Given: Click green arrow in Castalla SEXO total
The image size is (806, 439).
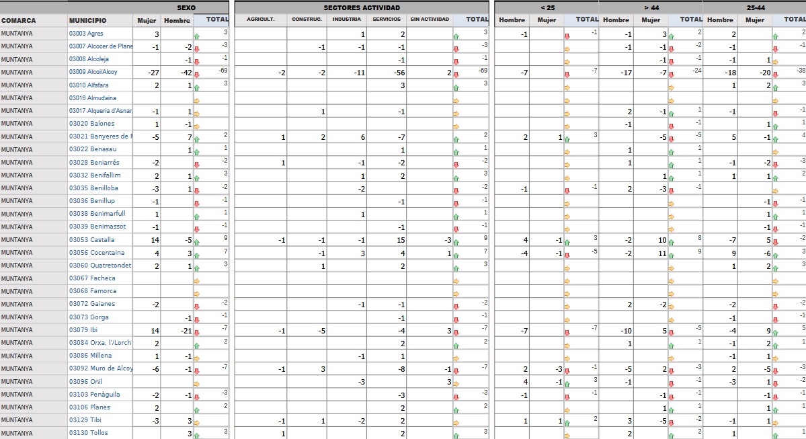Looking at the screenshot, I should [x=197, y=243].
